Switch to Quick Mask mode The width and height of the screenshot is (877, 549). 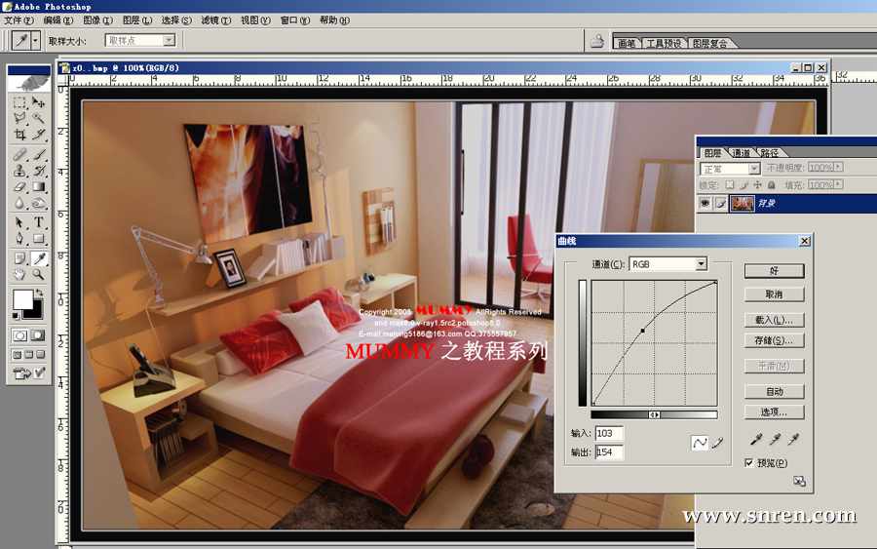point(37,335)
